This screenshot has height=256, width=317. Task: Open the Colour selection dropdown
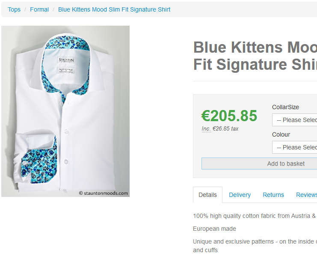coord(295,147)
